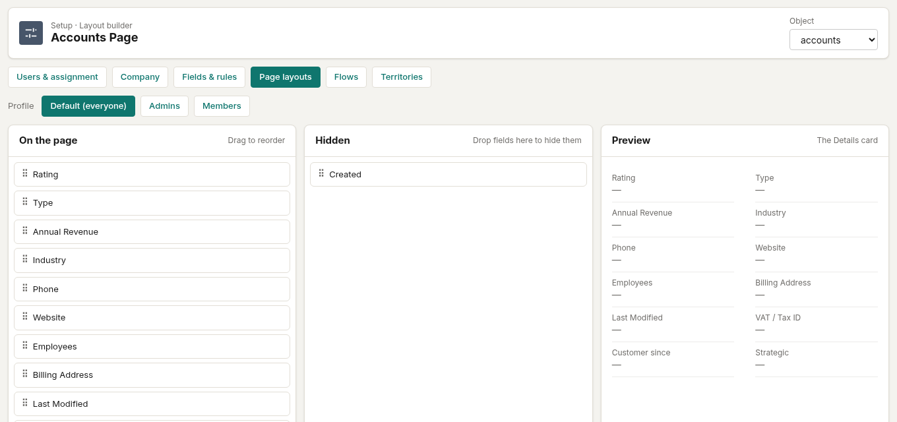Switch to the Territories tab

tap(402, 77)
